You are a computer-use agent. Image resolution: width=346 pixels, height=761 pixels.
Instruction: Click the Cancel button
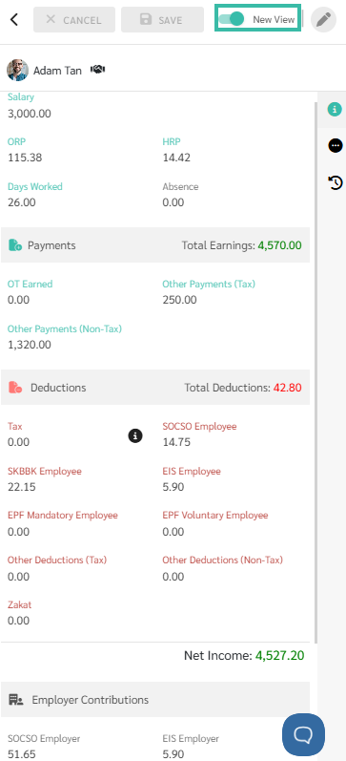click(x=74, y=20)
